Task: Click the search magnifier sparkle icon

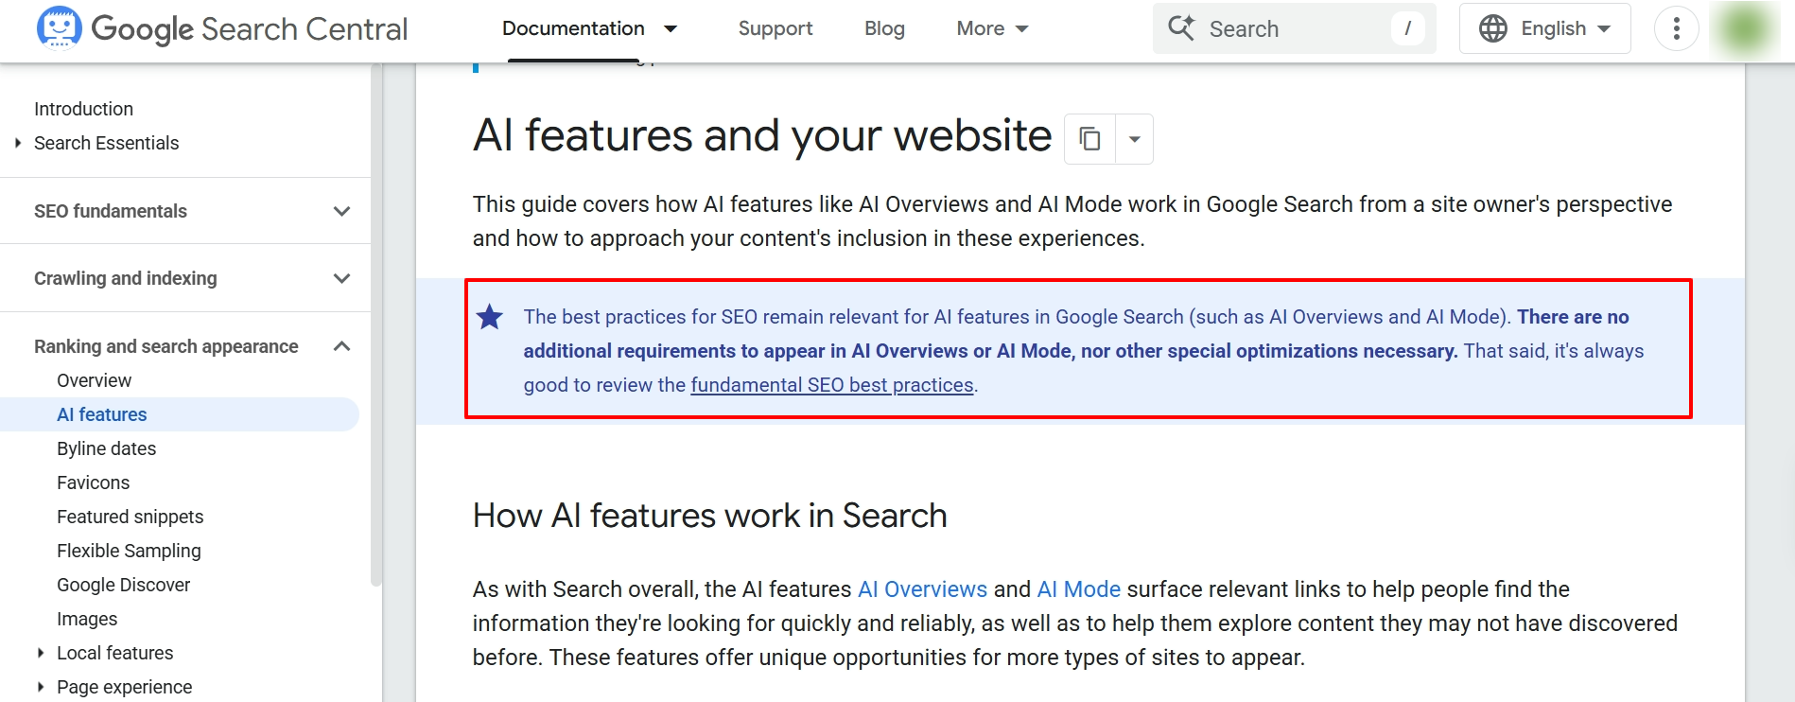Action: [1181, 27]
